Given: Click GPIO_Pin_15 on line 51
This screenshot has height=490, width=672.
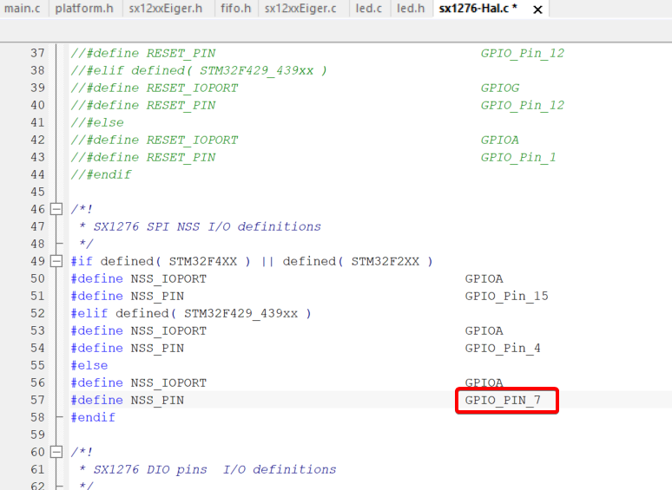Looking at the screenshot, I should (x=506, y=296).
